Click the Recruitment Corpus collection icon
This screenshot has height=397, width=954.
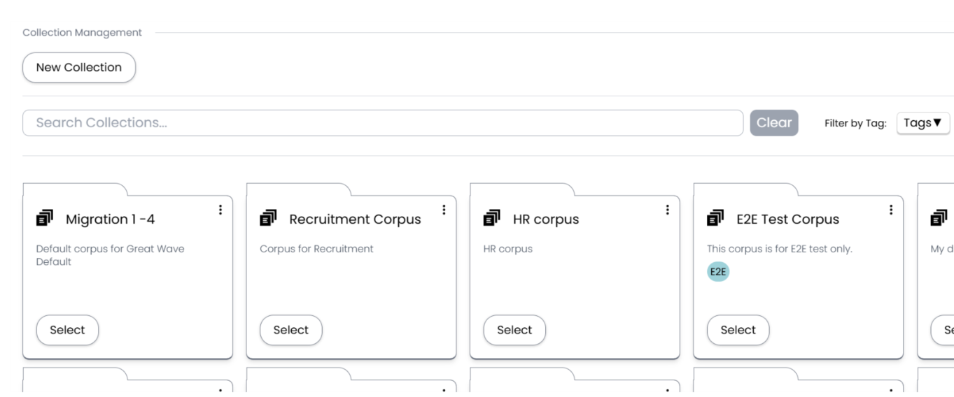click(x=268, y=218)
